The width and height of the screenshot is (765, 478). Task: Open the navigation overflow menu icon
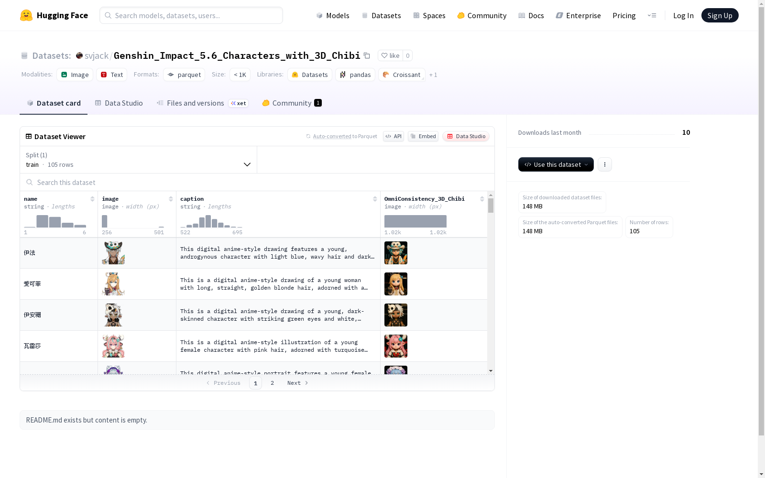[652, 15]
